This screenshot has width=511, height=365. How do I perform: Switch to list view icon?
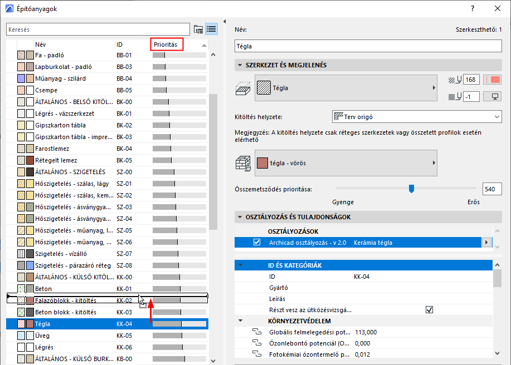[x=211, y=29]
